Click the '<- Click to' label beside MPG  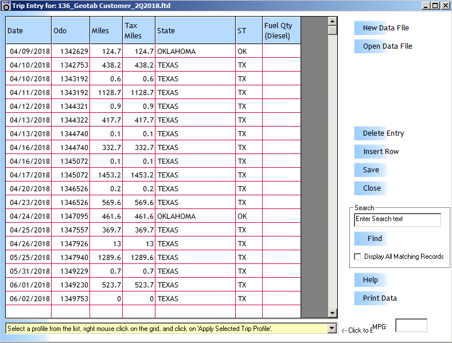coord(357,330)
